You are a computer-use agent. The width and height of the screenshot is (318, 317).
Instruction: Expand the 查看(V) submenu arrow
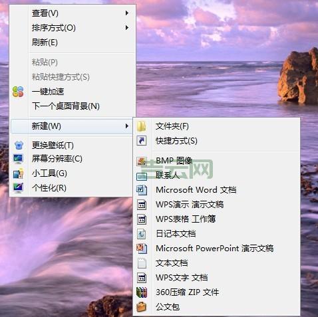(127, 13)
